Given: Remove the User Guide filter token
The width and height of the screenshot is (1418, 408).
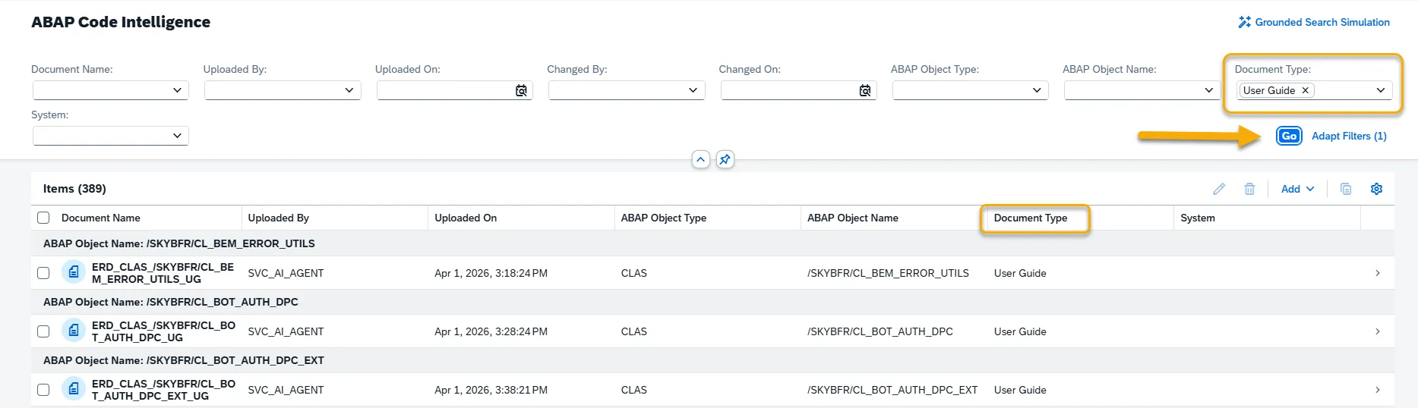Looking at the screenshot, I should tap(1306, 90).
